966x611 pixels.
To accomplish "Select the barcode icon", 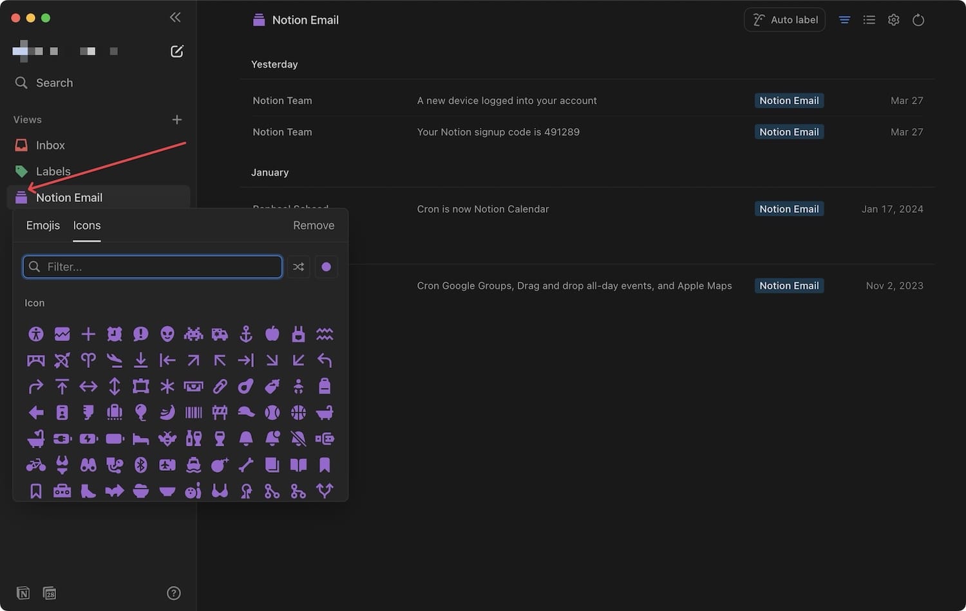I will (193, 412).
